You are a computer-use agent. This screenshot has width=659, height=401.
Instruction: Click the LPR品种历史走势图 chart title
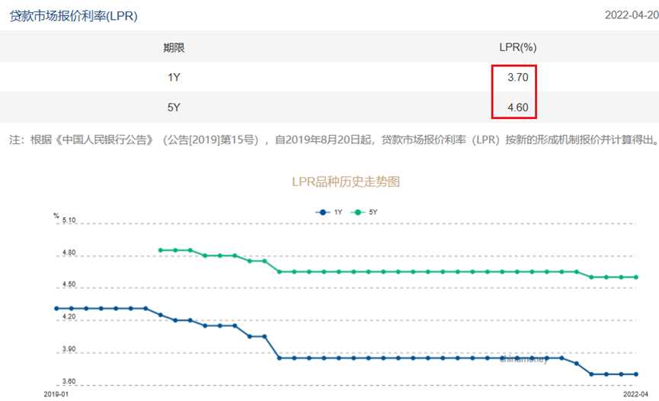(x=346, y=182)
